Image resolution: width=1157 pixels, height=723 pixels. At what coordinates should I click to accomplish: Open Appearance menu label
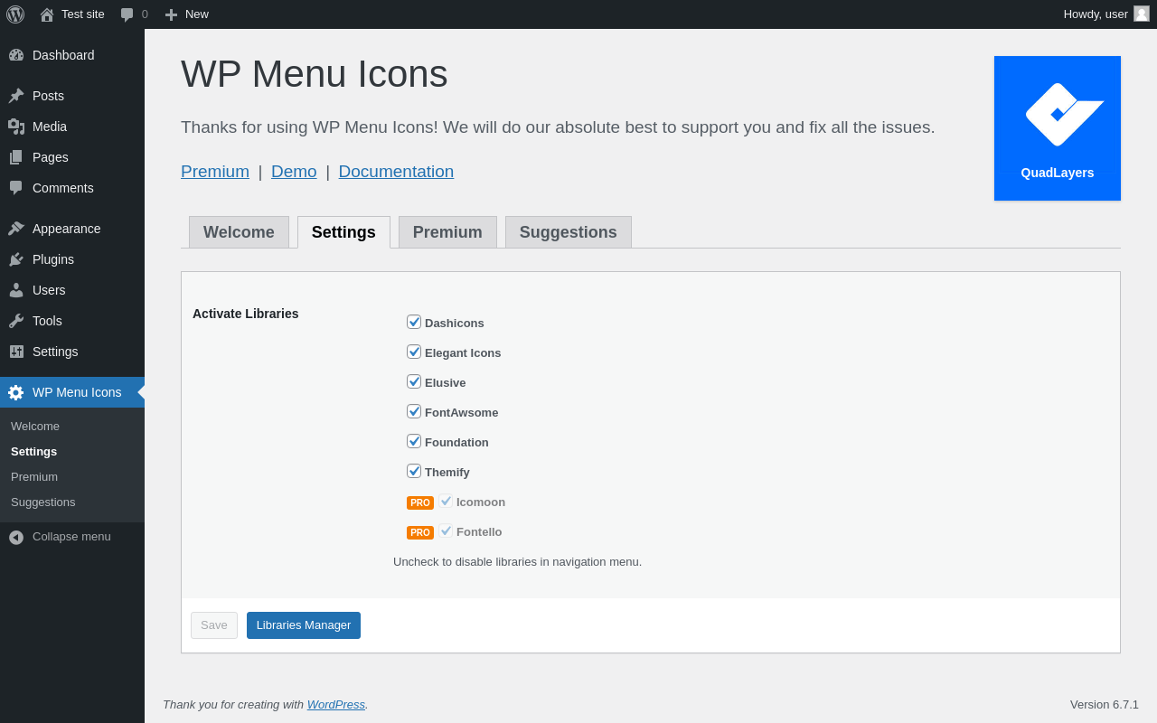pyautogui.click(x=67, y=229)
